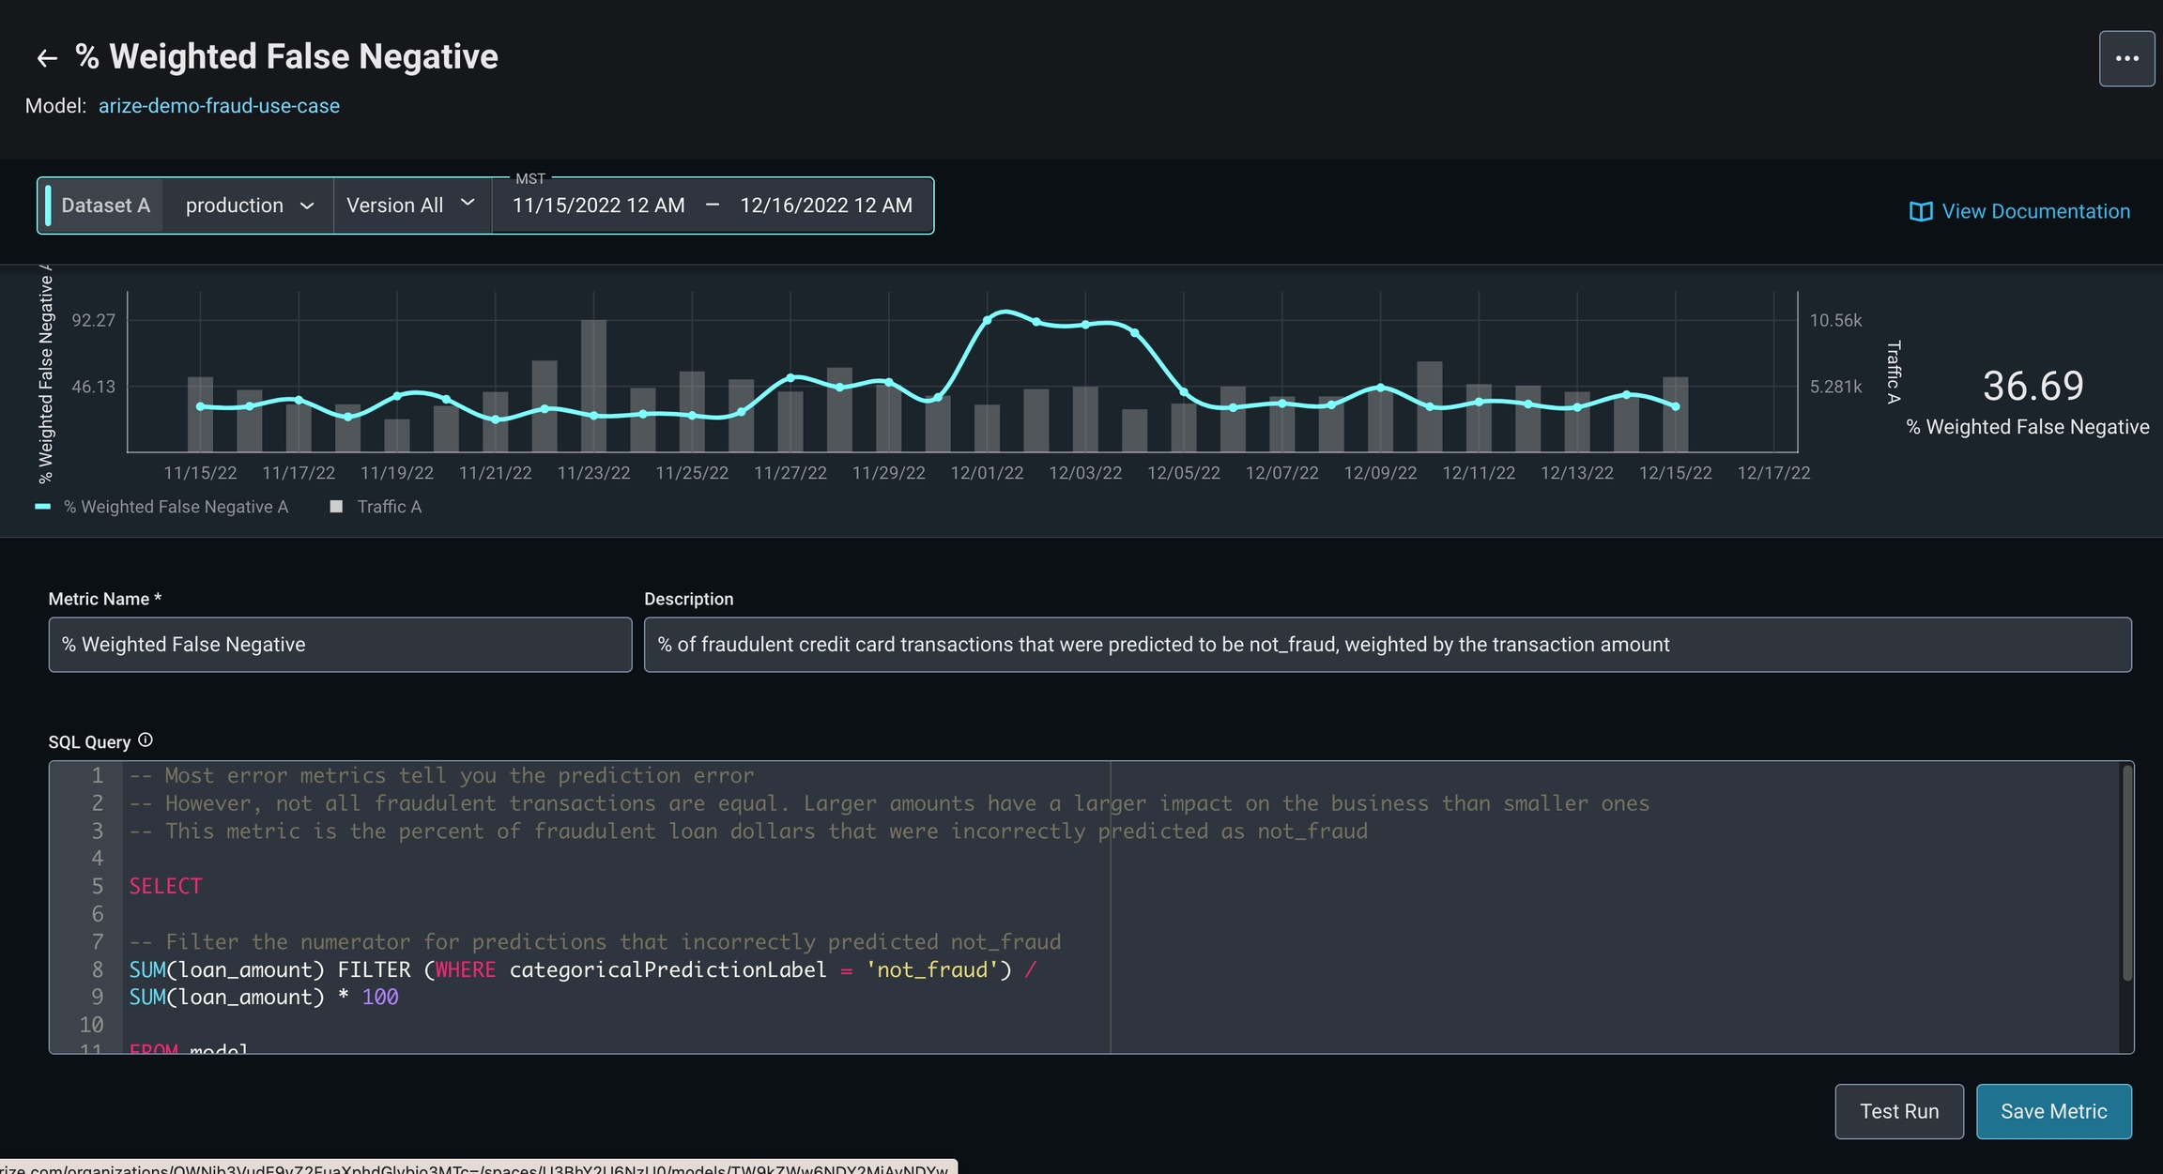The height and width of the screenshot is (1174, 2163).
Task: Open the three-dots more options menu
Action: tap(2126, 58)
